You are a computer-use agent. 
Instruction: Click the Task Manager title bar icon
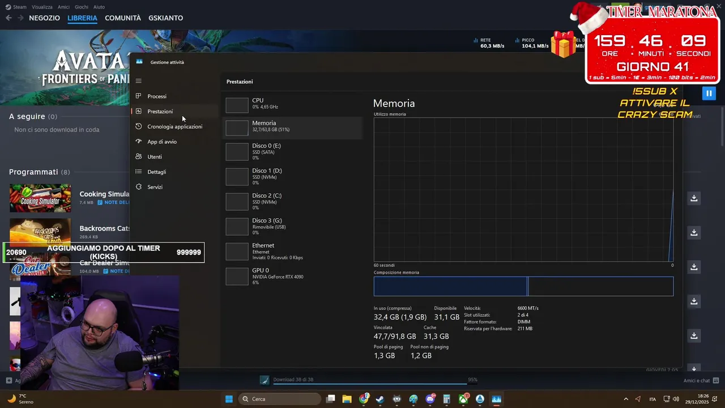point(139,62)
